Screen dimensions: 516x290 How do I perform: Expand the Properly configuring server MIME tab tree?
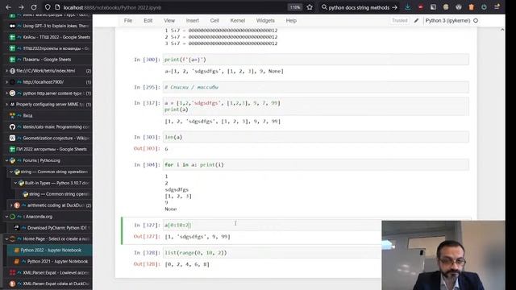pyautogui.click(x=6, y=104)
